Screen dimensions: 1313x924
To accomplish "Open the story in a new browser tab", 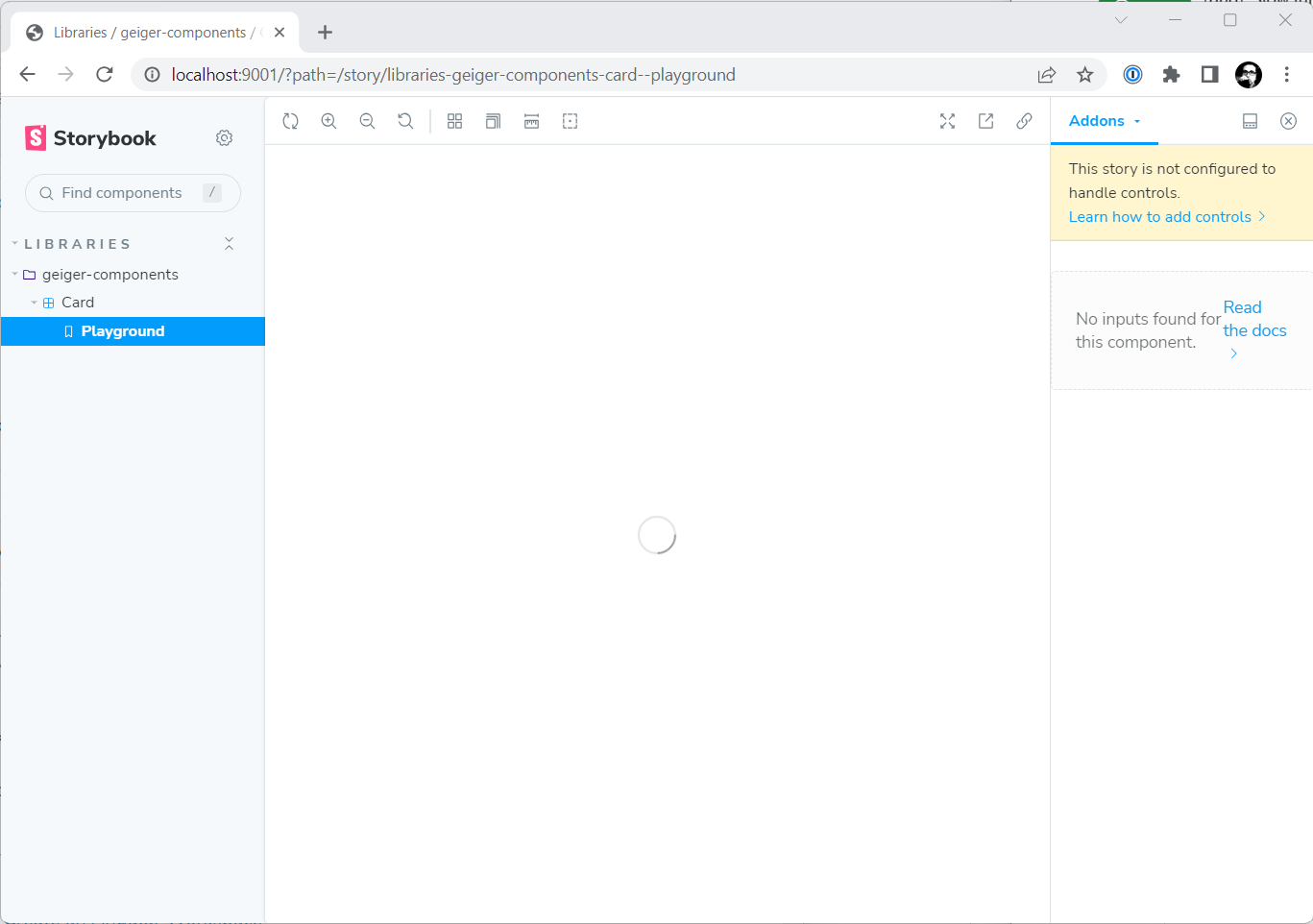I will coord(985,121).
